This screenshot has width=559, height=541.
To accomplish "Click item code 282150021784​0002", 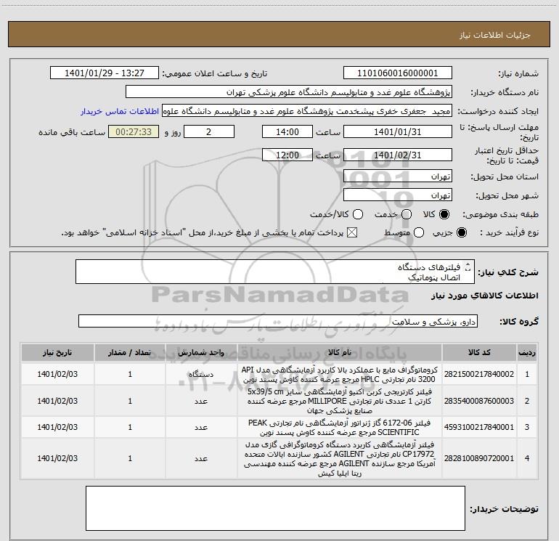I will point(479,374).
